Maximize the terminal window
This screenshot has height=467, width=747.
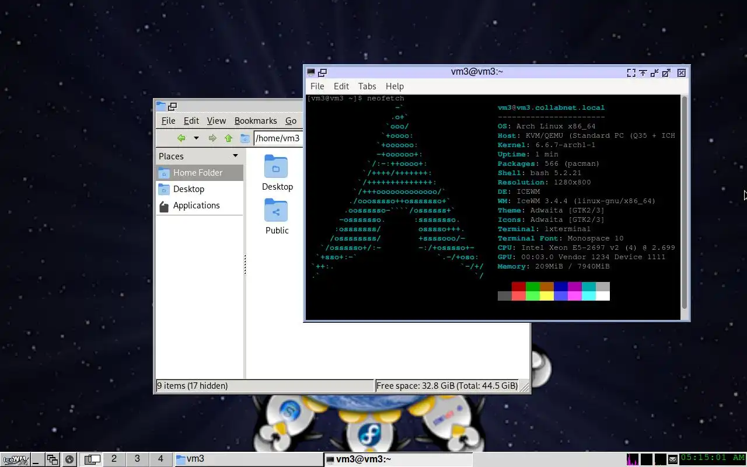pos(666,73)
